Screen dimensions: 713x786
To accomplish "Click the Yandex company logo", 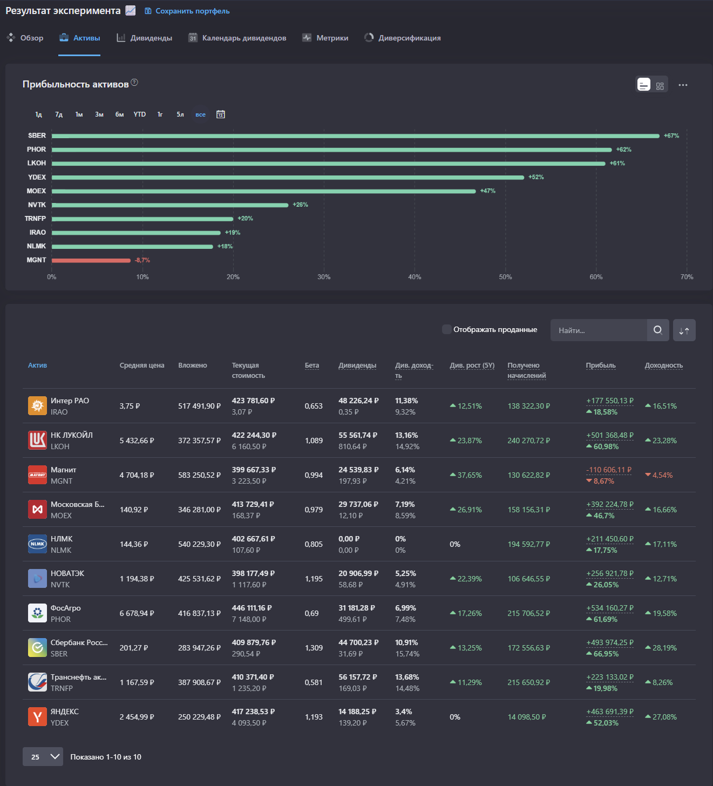I will click(37, 717).
